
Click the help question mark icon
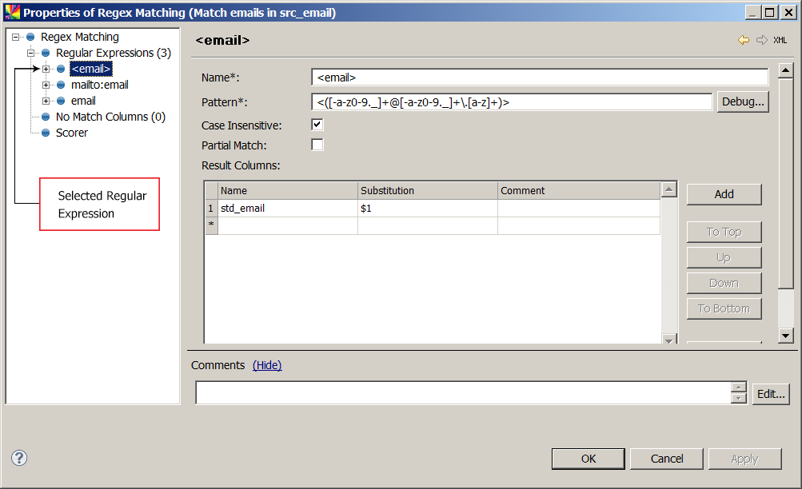pos(18,458)
